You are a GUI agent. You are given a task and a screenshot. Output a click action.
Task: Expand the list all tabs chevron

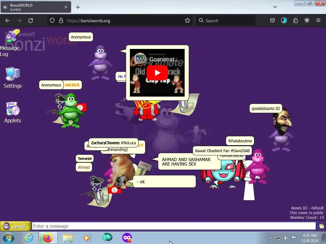point(275,7)
